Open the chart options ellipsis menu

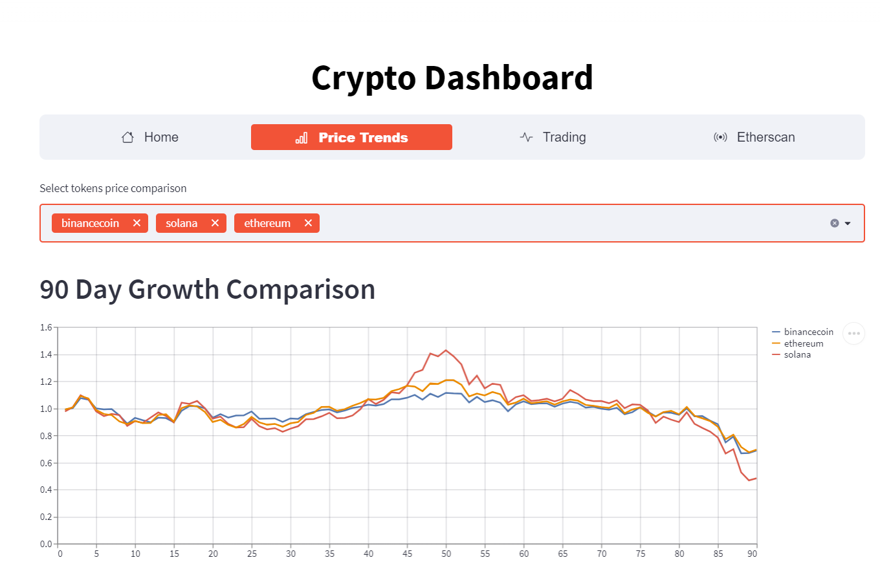click(x=853, y=333)
